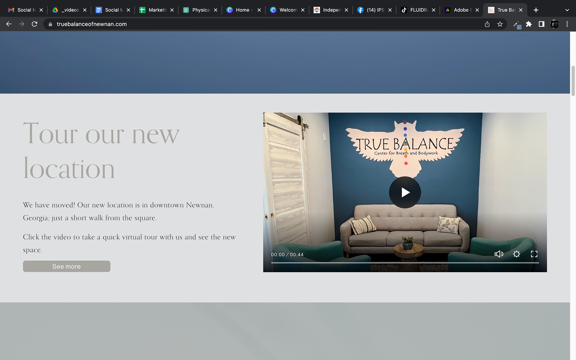Play the True Balance tour video

[405, 192]
